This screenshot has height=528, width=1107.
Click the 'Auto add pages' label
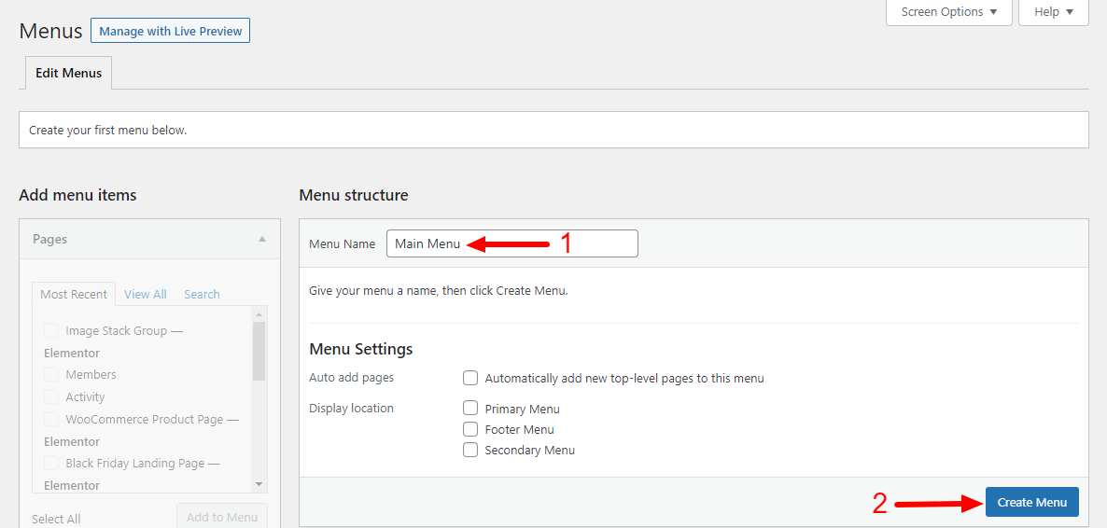(x=352, y=378)
